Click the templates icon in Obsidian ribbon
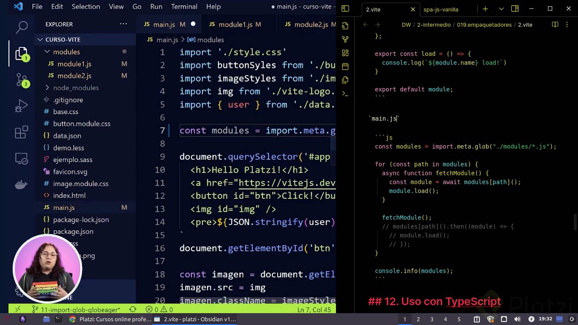Viewport: 578px width, 325px height. (x=345, y=80)
